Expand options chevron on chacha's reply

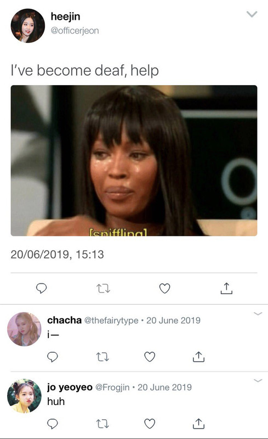coord(258,313)
